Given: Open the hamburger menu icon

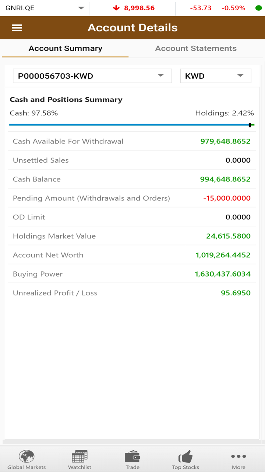Looking at the screenshot, I should pos(17,28).
